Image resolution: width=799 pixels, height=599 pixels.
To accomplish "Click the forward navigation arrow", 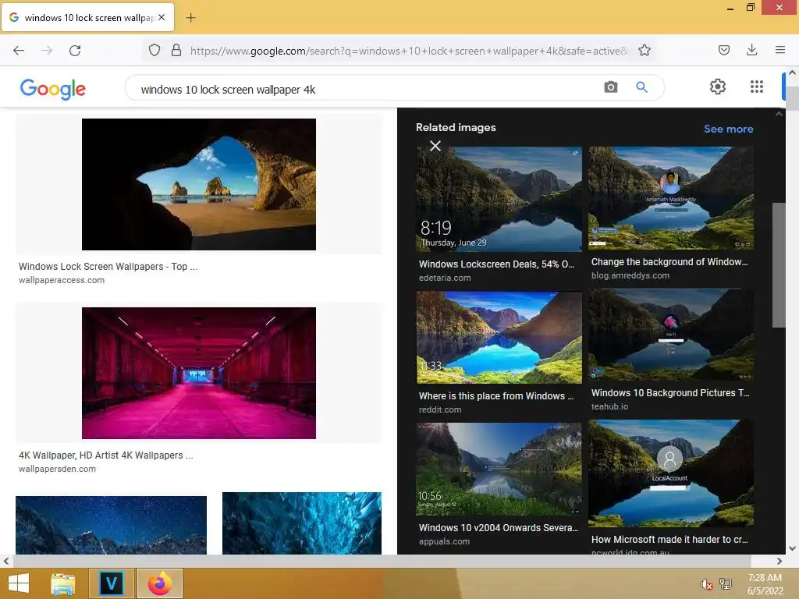I will pos(47,51).
